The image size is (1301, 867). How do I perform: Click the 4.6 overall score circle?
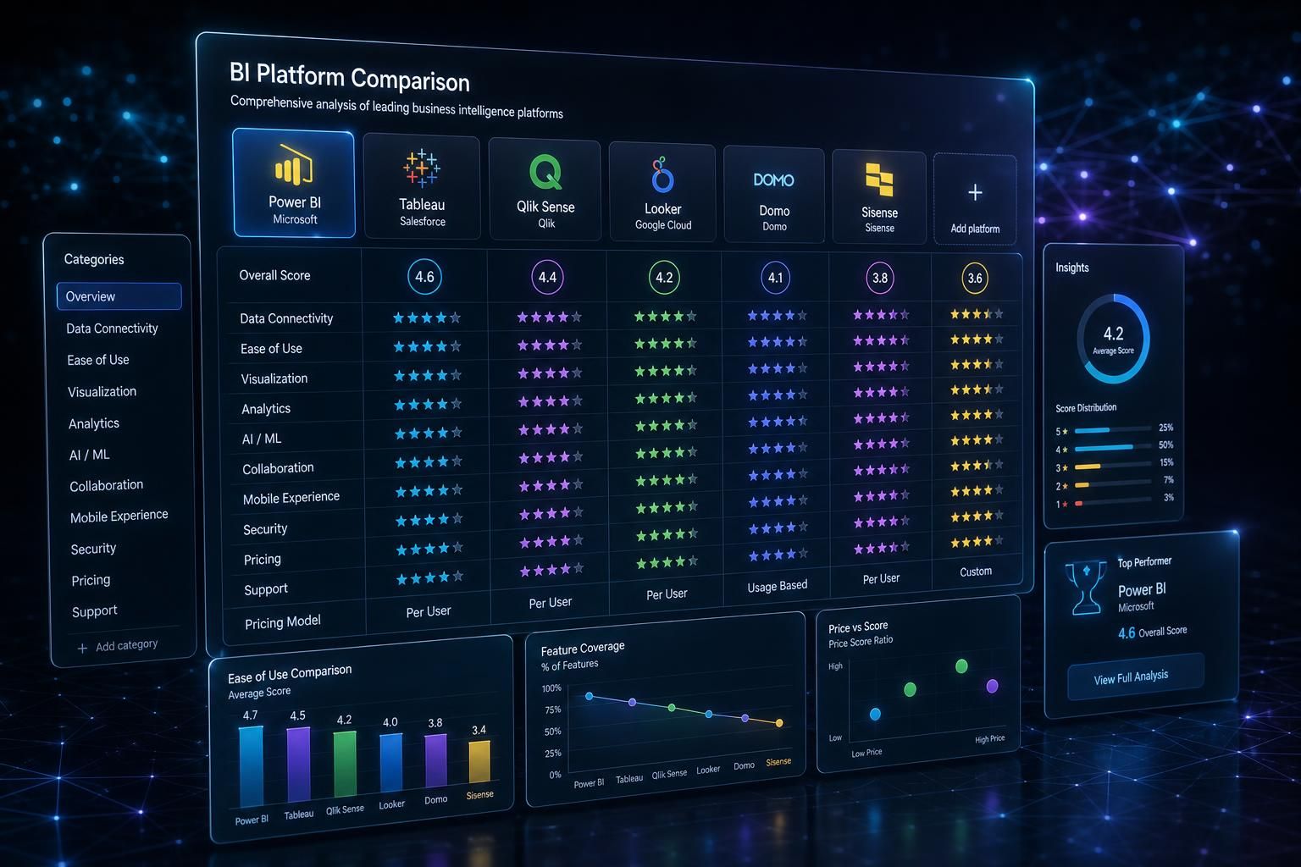click(424, 277)
